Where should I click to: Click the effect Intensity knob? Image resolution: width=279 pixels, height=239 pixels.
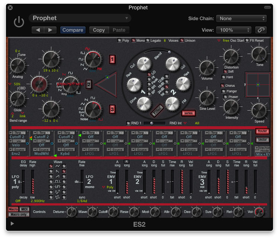pos(231,107)
